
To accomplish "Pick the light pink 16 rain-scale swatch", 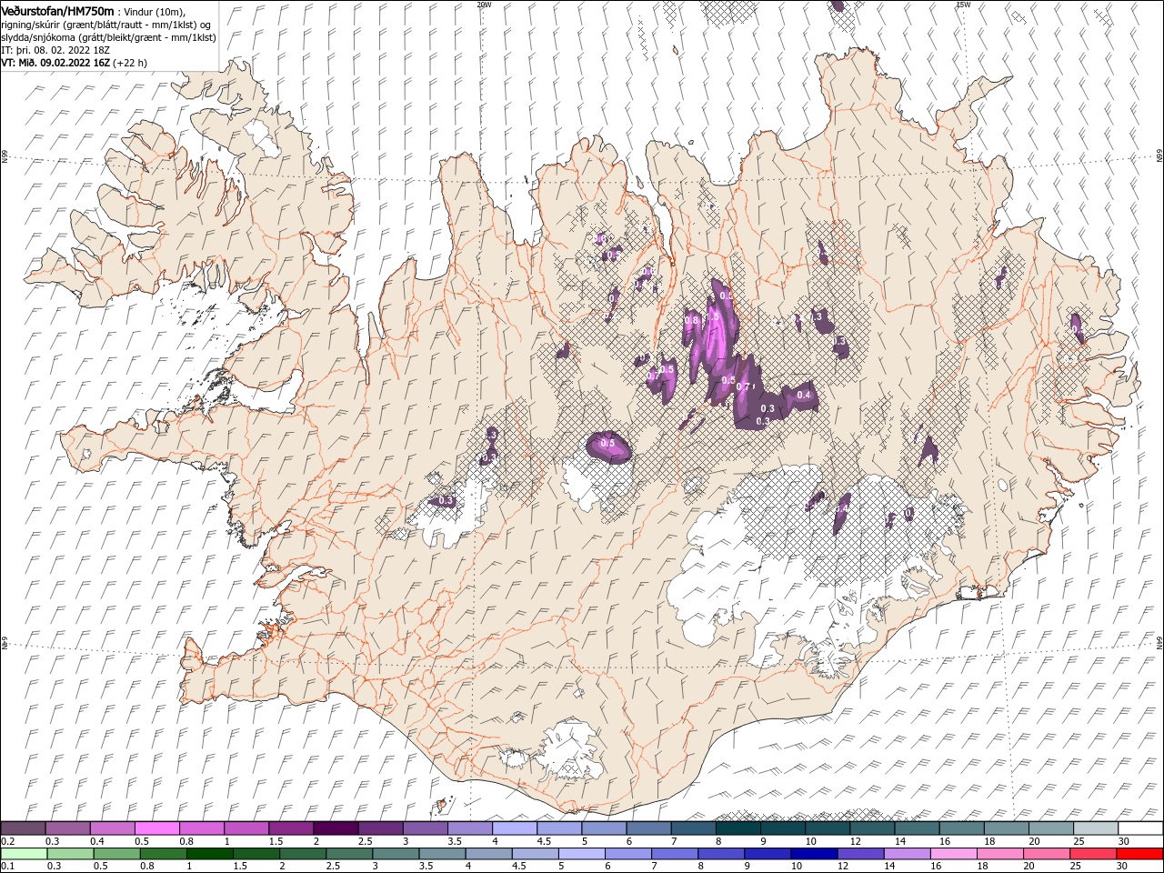I will [x=953, y=854].
